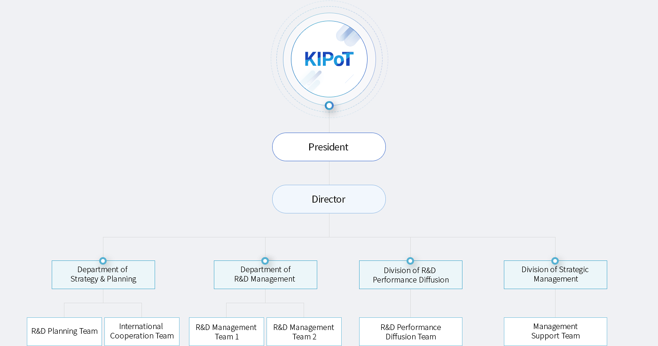Click Department of Strategy & Planning box
This screenshot has width=658, height=346.
click(103, 275)
